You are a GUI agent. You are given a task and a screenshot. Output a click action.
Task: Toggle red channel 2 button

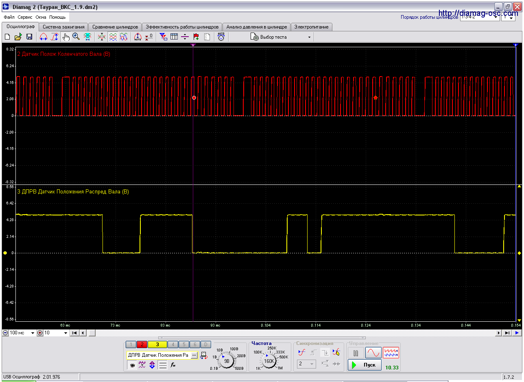tap(142, 345)
